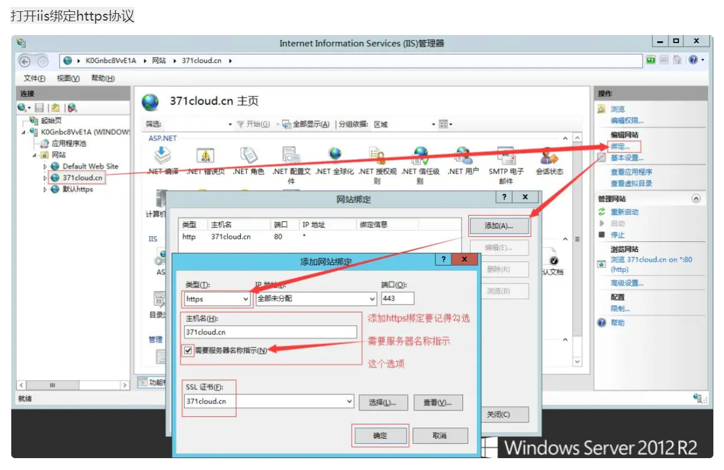Click 浏览 371cloud.cn on *:80 (http) link
This screenshot has height=470, width=724.
click(x=651, y=264)
